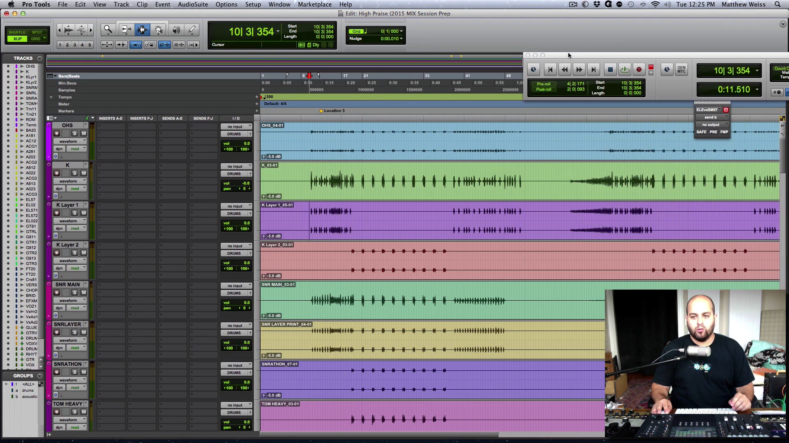Toggle GEN MTC button
The image size is (789, 443).
[x=681, y=70]
